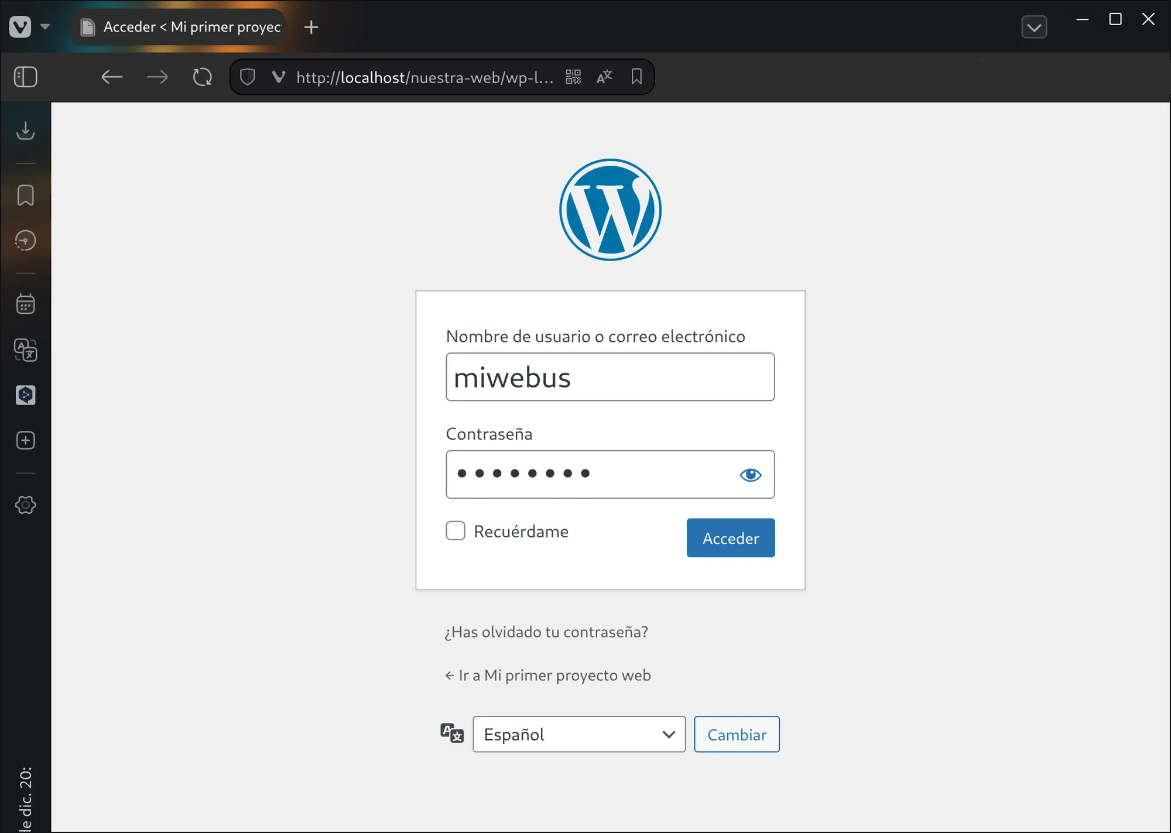1171x833 pixels.
Task: Click the translate page icon in address bar
Action: [x=604, y=77]
